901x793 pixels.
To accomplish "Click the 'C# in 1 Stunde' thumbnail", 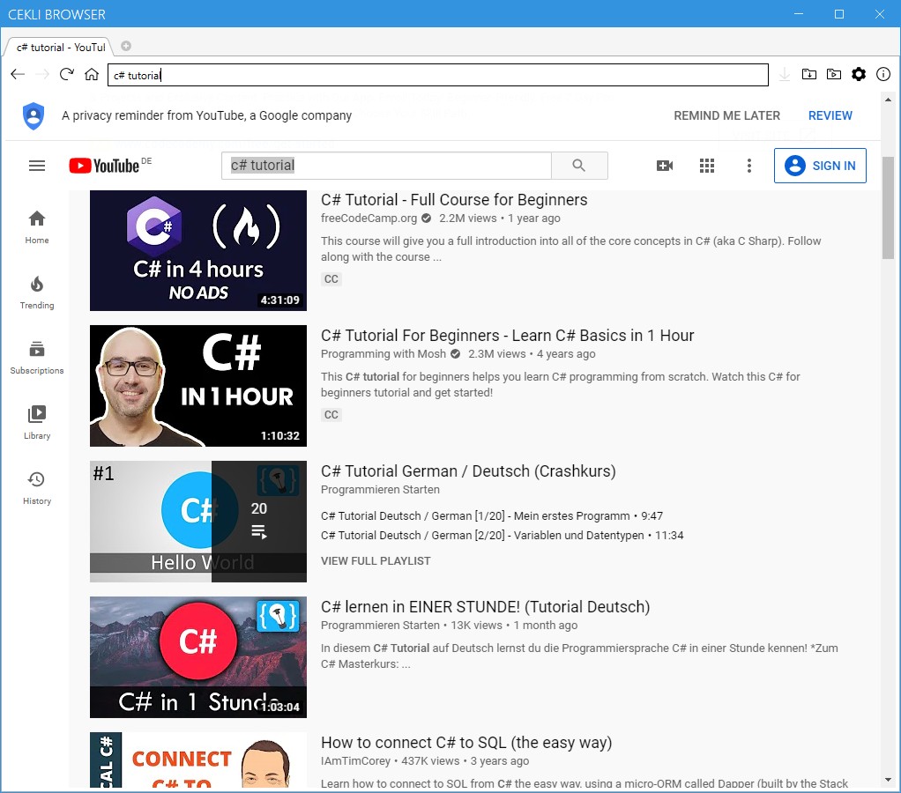I will coord(198,657).
